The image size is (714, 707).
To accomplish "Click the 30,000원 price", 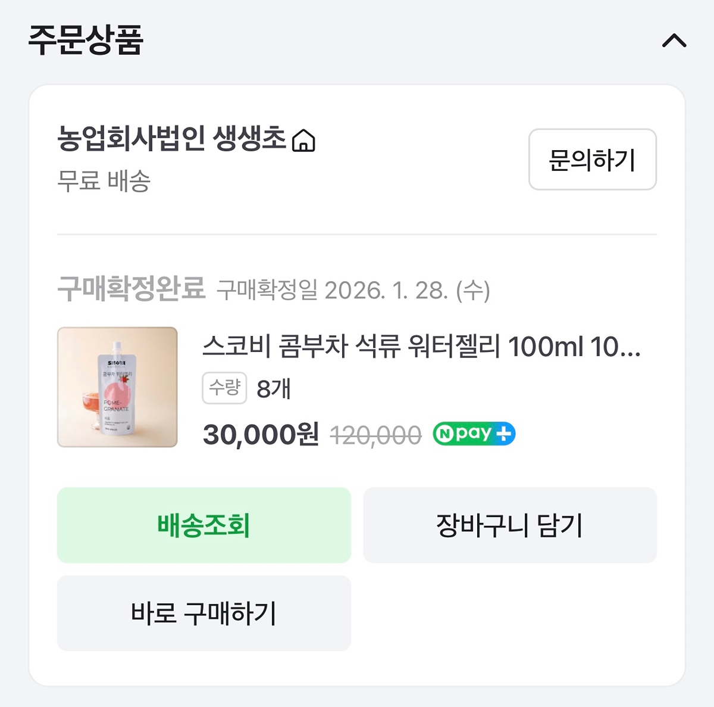I will click(261, 435).
